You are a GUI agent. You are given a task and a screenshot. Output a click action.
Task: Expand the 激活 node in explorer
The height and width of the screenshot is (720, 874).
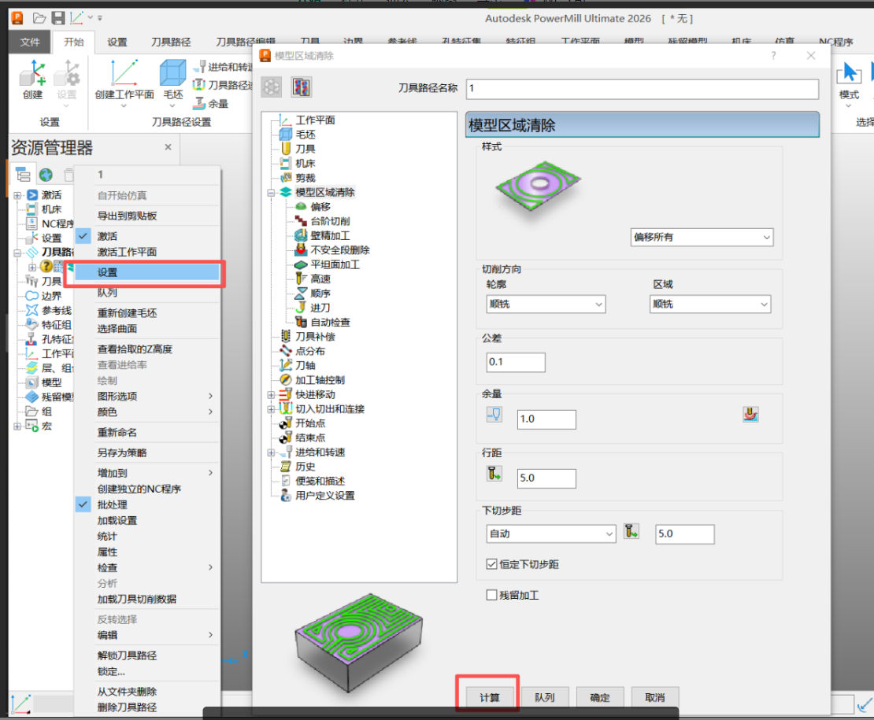[17, 195]
